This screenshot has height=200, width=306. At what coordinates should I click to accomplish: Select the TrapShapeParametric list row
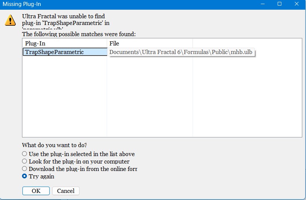coord(65,52)
